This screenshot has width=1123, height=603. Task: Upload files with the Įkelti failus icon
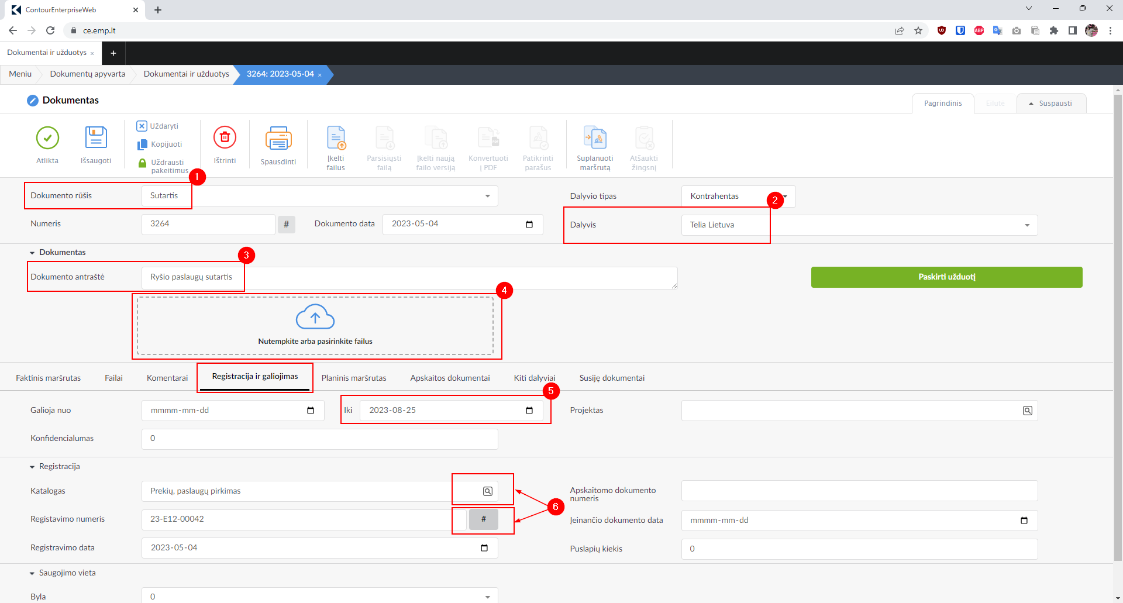click(x=336, y=139)
